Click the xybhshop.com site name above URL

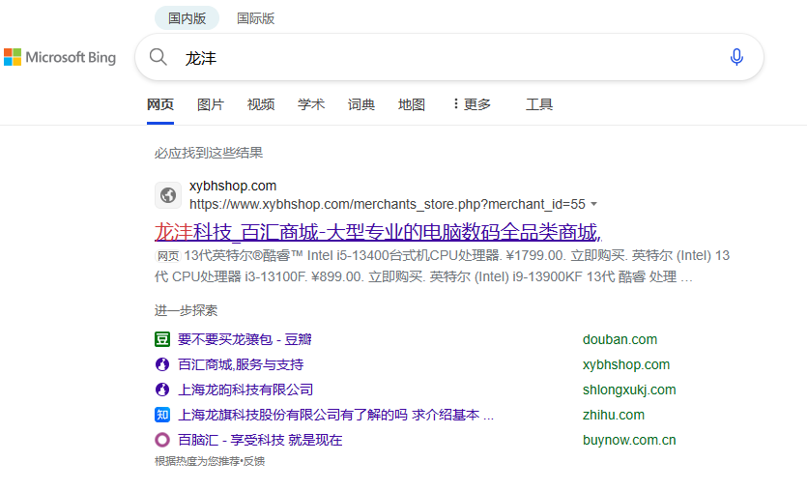[x=233, y=186]
